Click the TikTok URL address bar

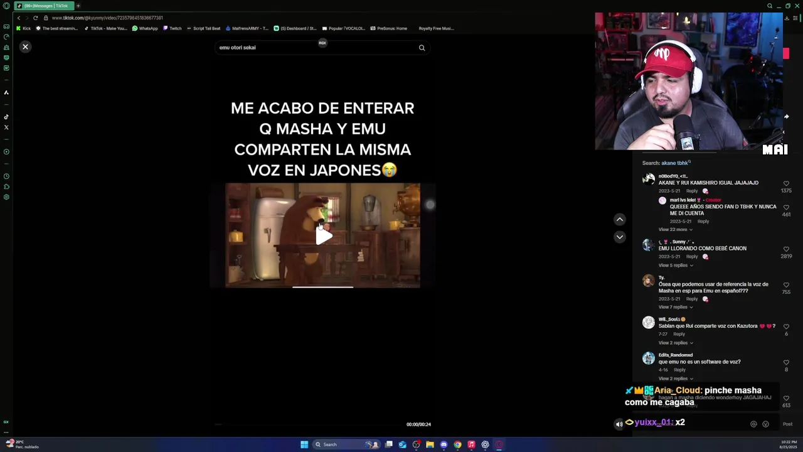coord(107,18)
